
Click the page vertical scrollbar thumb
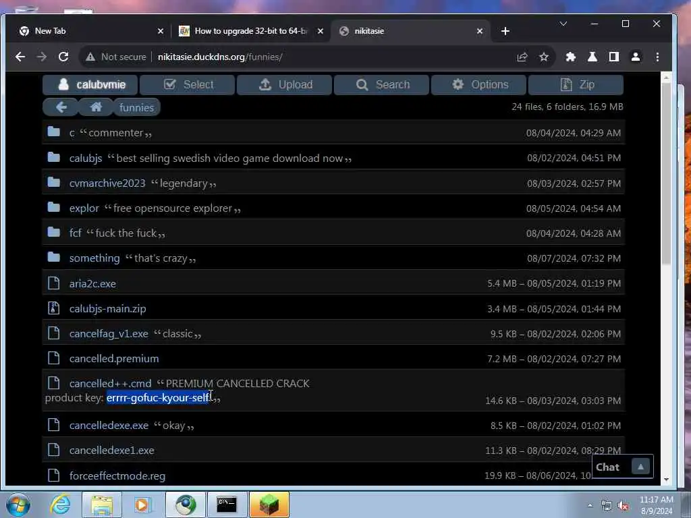pyautogui.click(x=666, y=174)
